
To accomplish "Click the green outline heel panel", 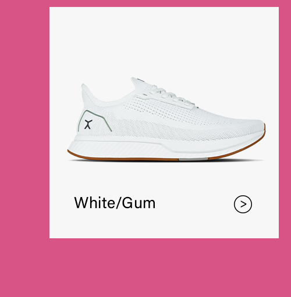I will [x=94, y=121].
